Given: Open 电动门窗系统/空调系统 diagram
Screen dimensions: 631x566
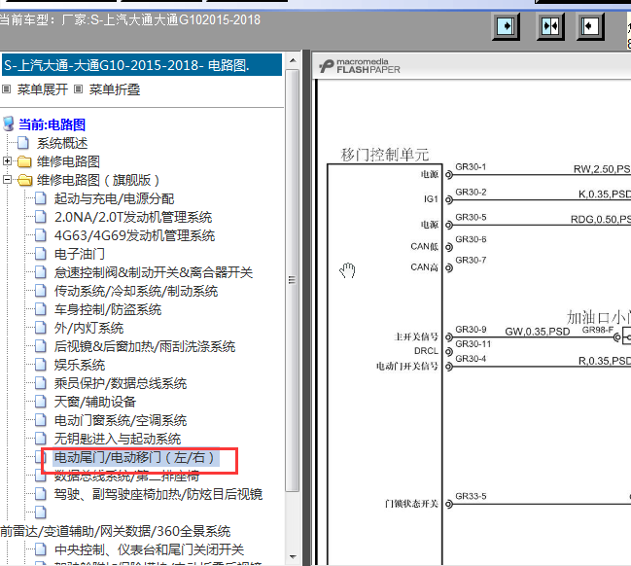Looking at the screenshot, I should (x=121, y=421).
